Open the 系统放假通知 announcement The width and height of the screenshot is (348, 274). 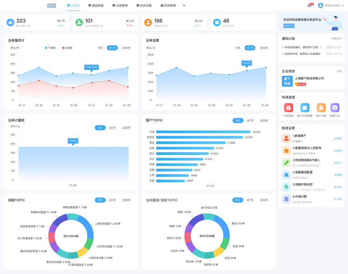click(x=303, y=47)
